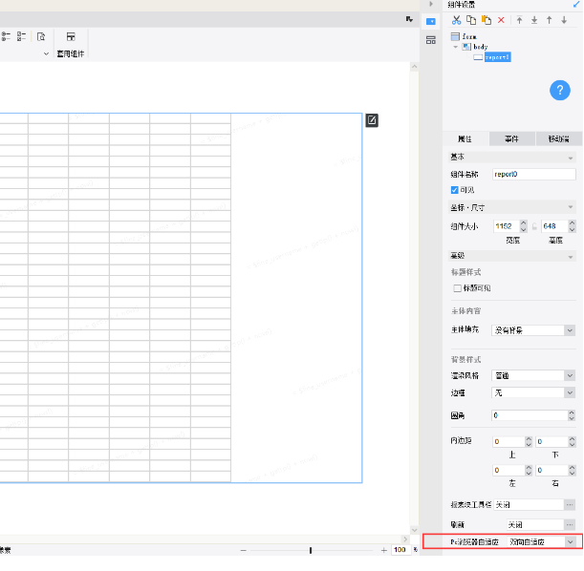
Task: Increase the 圆角 radius value
Action: click(x=572, y=412)
